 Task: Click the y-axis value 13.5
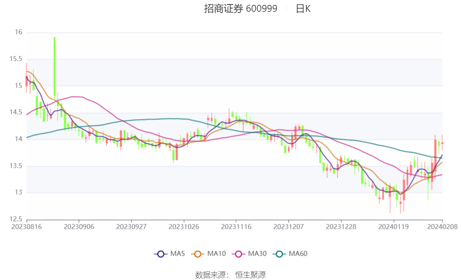click(x=16, y=166)
